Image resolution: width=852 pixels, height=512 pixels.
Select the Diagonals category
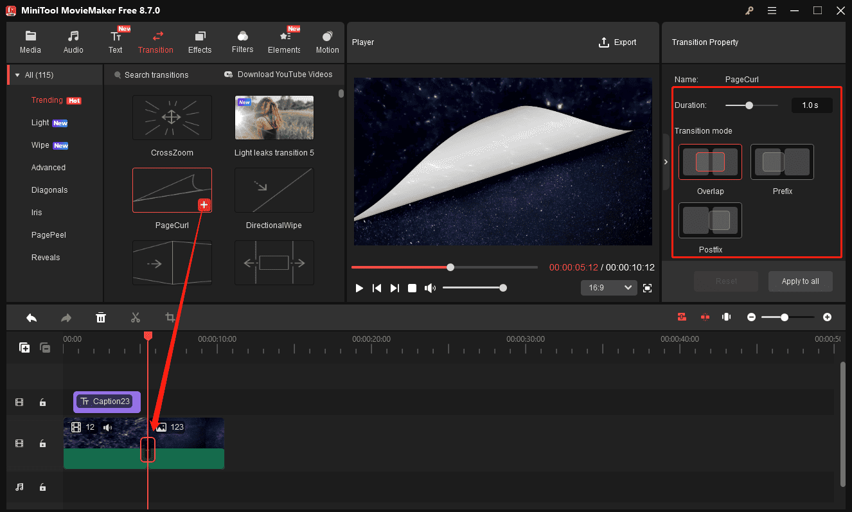coord(49,190)
